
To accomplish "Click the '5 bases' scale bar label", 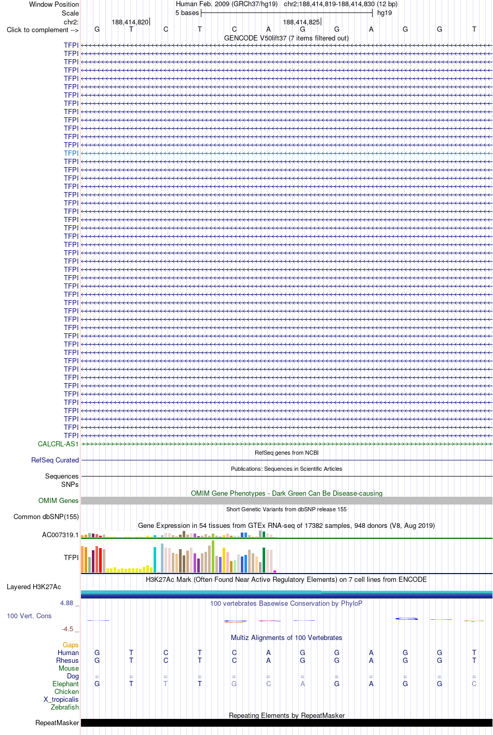I will point(187,12).
